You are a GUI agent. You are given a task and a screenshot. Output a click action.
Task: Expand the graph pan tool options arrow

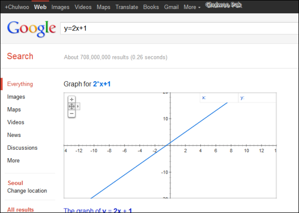(x=78, y=106)
